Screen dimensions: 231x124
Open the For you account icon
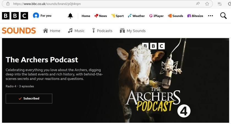click(36, 16)
